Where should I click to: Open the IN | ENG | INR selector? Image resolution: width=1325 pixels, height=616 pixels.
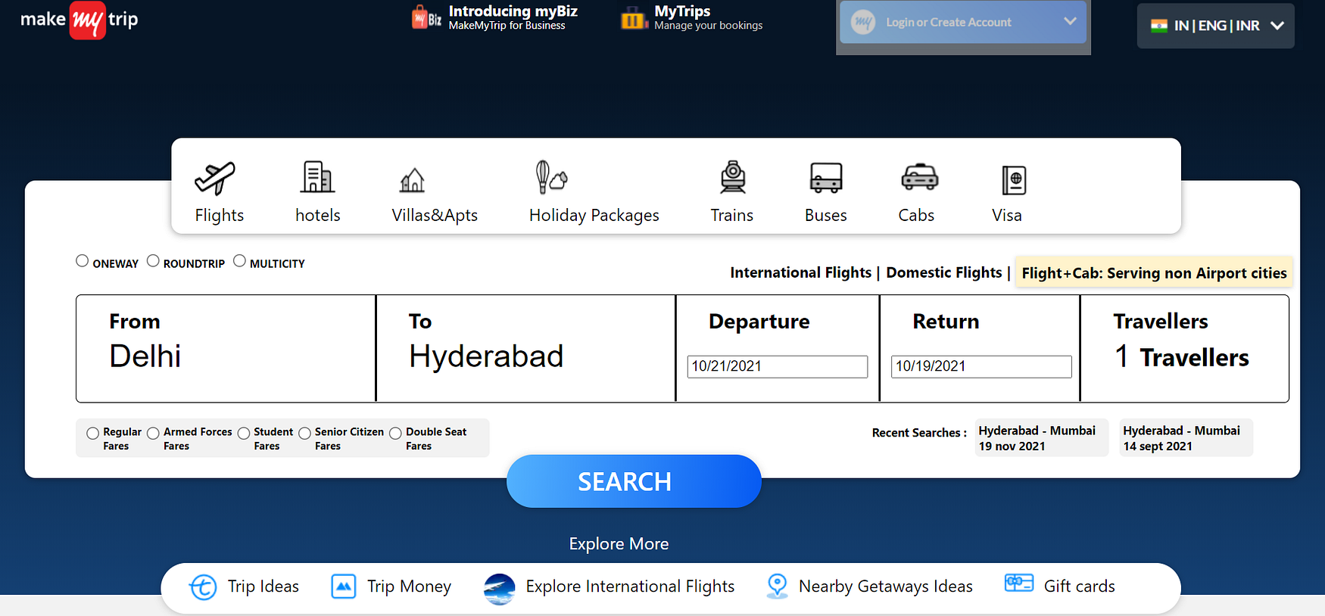click(1216, 26)
